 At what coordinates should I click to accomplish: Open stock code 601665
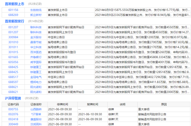click(x=13, y=57)
